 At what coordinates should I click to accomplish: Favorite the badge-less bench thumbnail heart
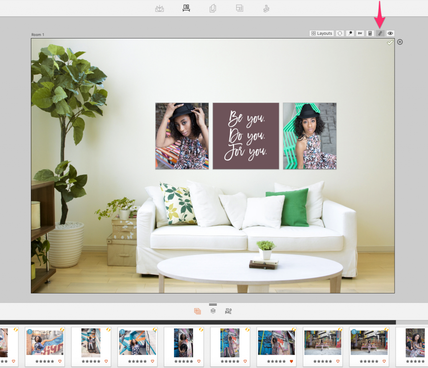tap(338, 361)
